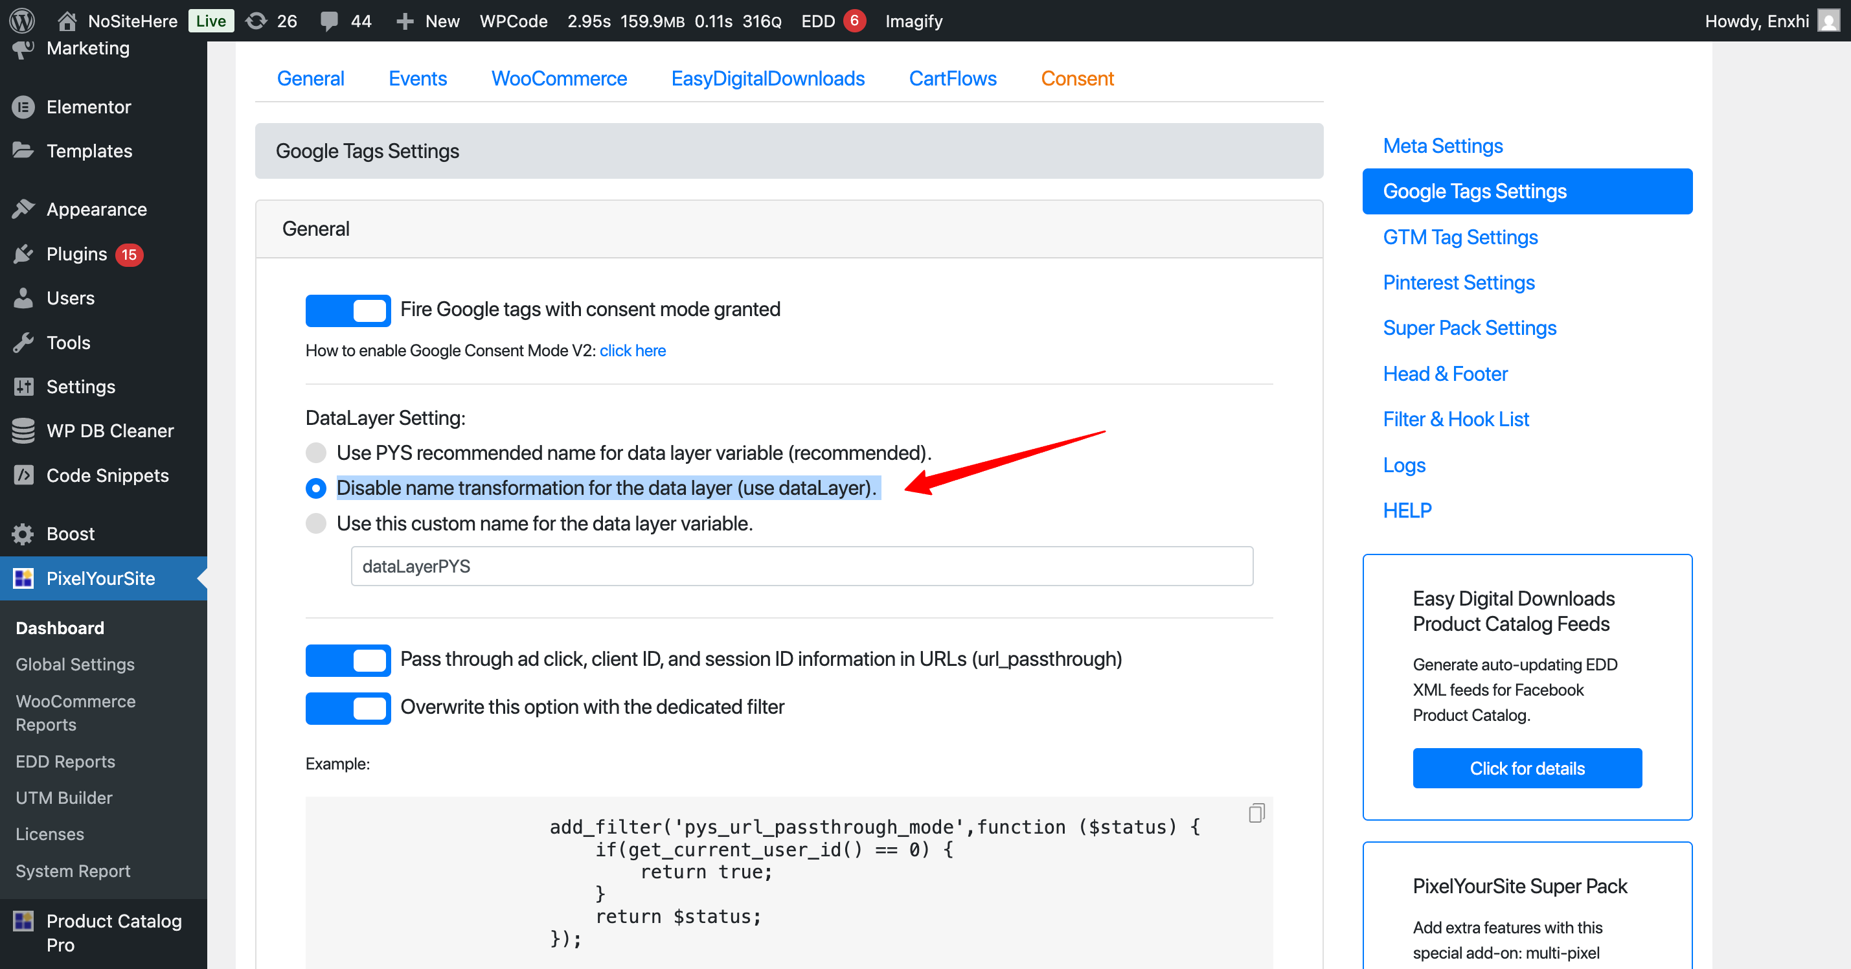Click the Settings sliders icon
The height and width of the screenshot is (969, 1851).
[x=23, y=387]
